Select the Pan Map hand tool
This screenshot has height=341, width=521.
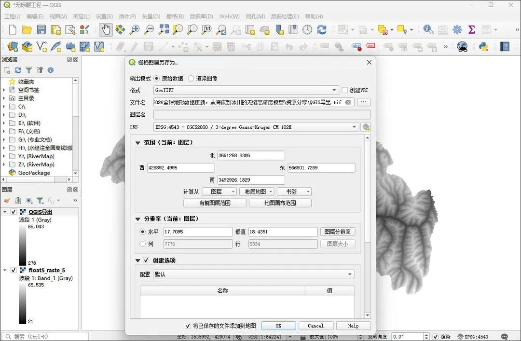[x=106, y=29]
